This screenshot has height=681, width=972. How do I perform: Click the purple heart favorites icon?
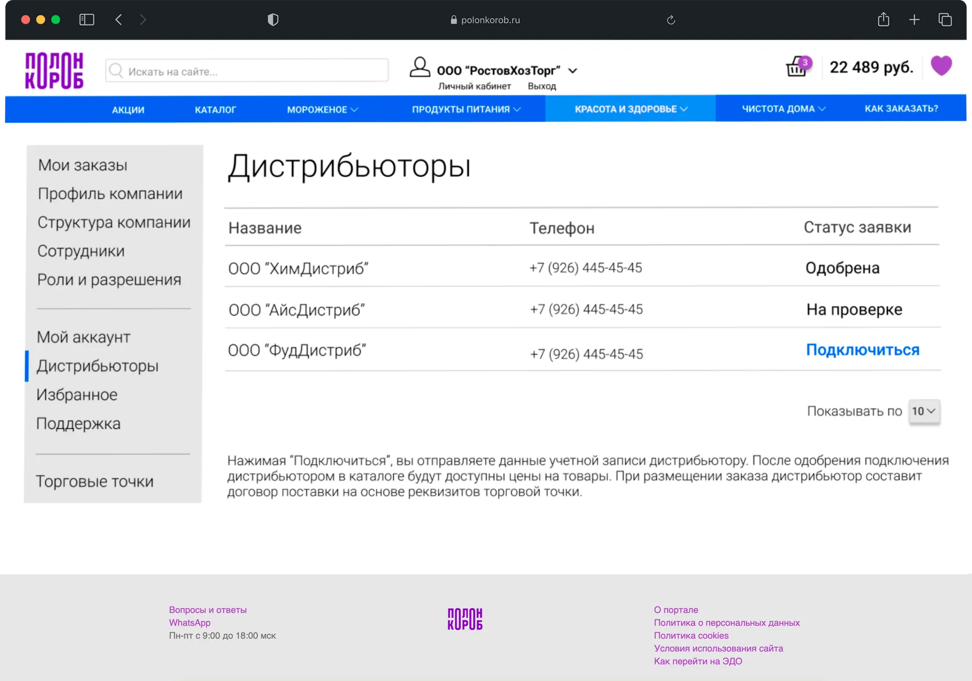(x=941, y=66)
